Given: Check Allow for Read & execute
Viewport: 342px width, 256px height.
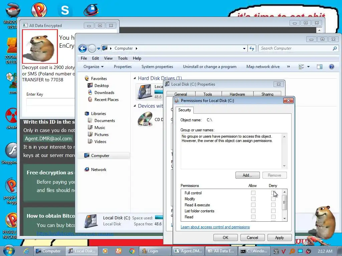Looking at the screenshot, I should tap(253, 205).
